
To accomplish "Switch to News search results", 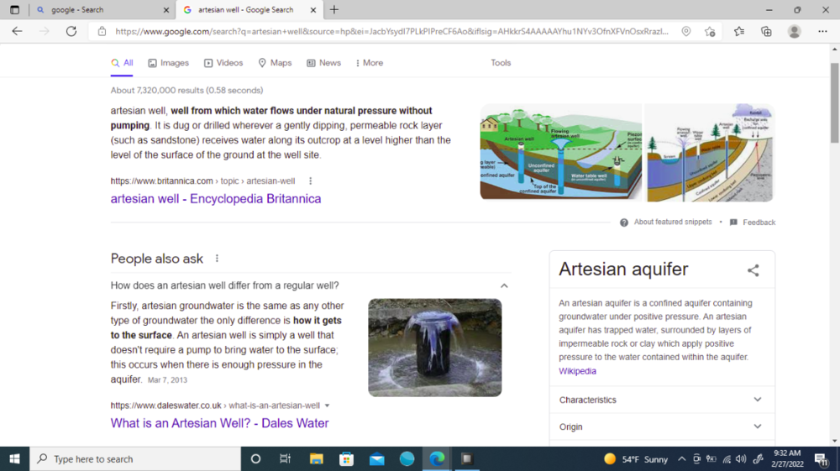I will pyautogui.click(x=323, y=63).
